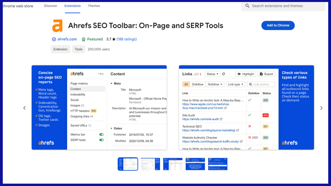Click the search magnifier icon

point(247,6)
